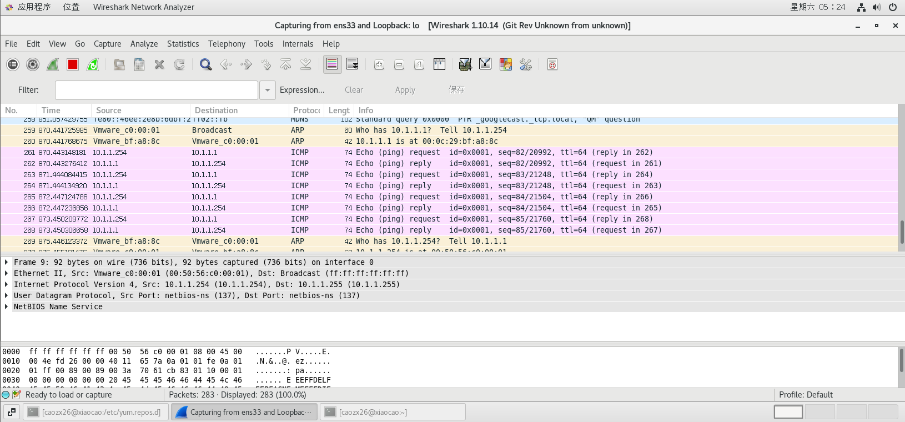Click Profile: Default in status bar
Screen dimensions: 905x422
click(x=806, y=395)
